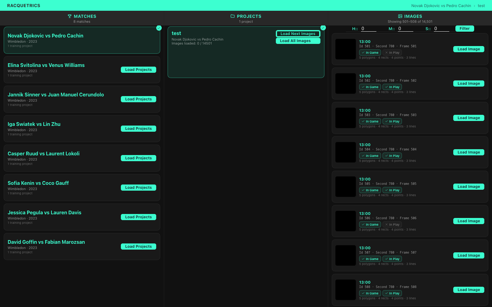492x307 pixels.
Task: Load projects for Elina Svitolina vs Venus Williams
Action: click(138, 70)
